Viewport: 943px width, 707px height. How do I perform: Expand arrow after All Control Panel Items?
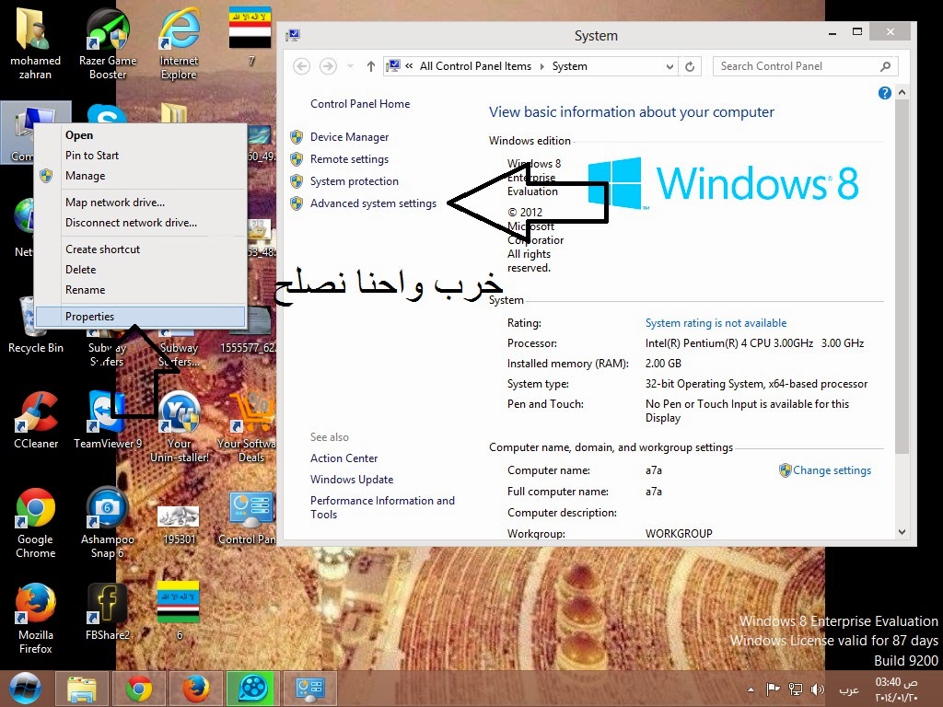(541, 66)
